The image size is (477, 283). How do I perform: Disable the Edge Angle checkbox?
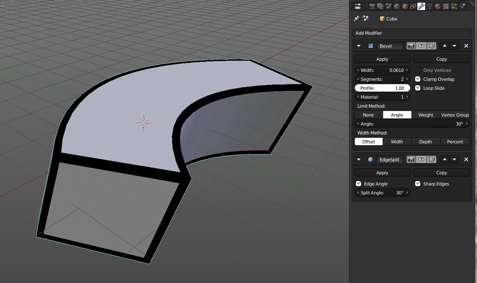[358, 184]
